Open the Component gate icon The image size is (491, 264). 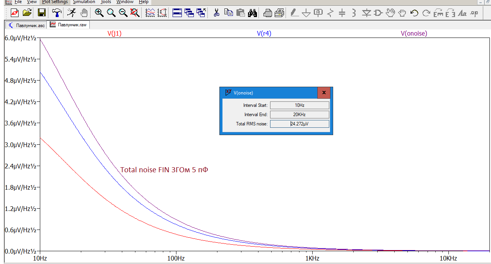coord(378,13)
